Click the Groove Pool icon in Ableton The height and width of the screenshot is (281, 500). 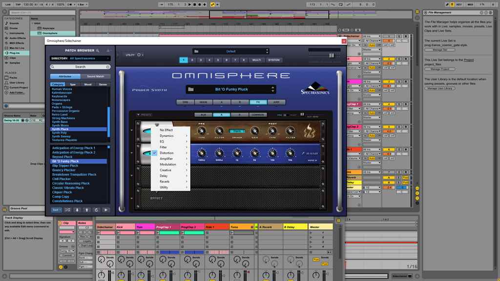(5, 209)
